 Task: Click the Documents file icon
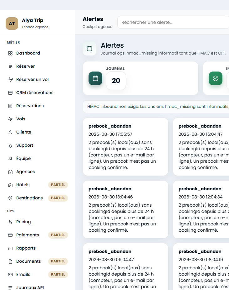pos(10,261)
